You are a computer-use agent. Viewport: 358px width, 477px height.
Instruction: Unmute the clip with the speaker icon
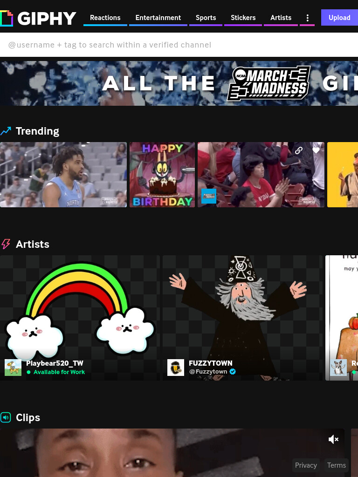click(x=333, y=439)
